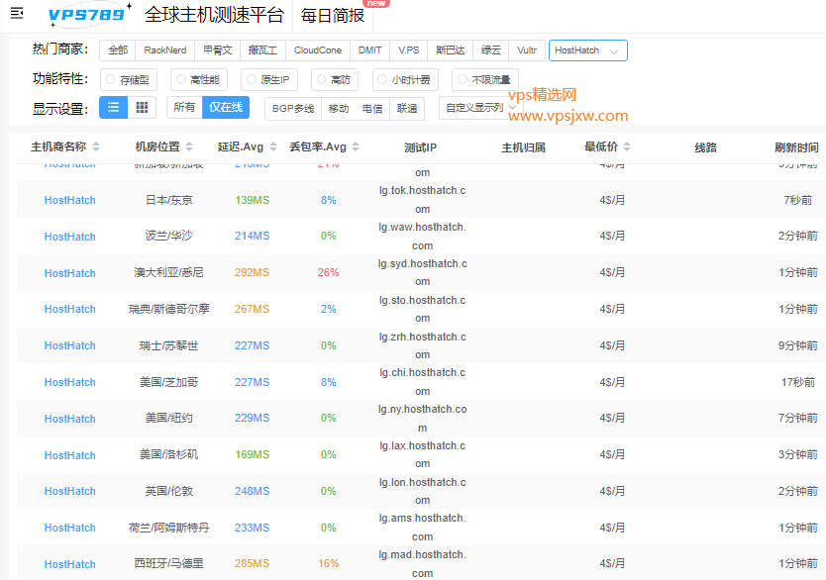Click the 169MS latency value
826x580 pixels.
(252, 454)
